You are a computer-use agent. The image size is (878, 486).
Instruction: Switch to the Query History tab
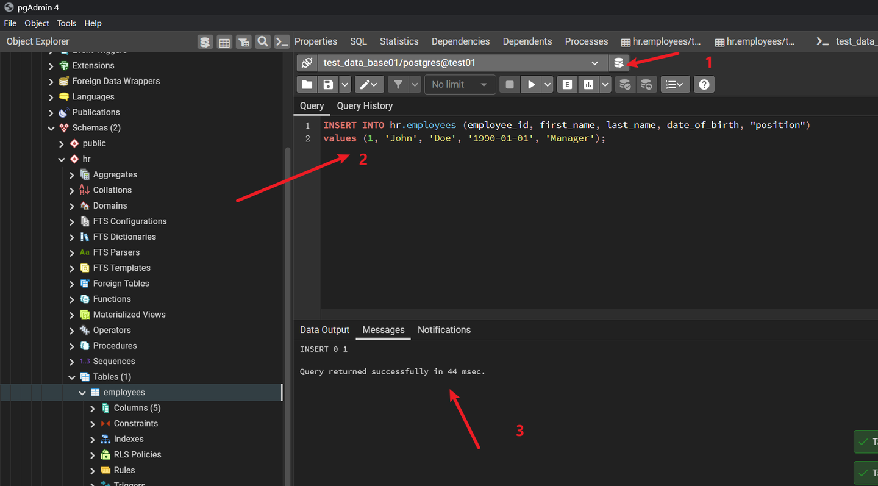365,105
